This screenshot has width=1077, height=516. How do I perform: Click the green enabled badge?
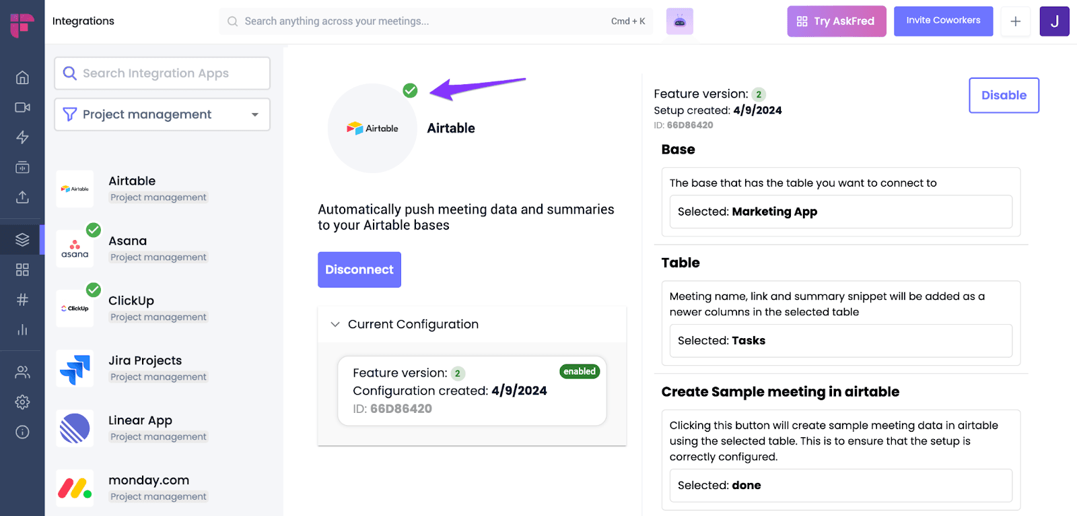580,372
